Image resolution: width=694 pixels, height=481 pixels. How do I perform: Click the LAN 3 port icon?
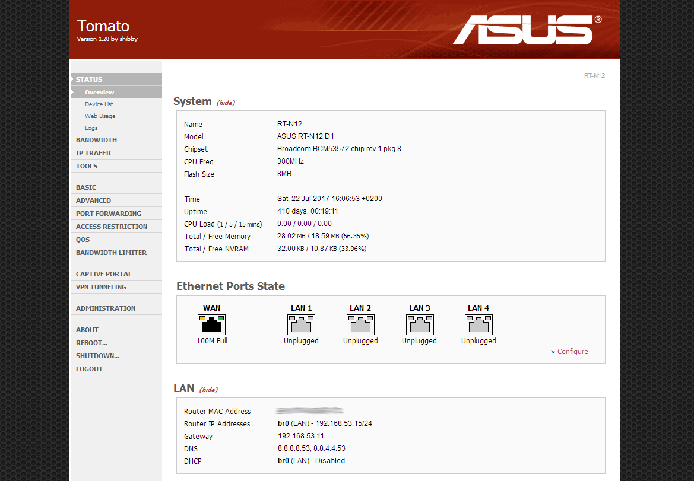click(420, 324)
